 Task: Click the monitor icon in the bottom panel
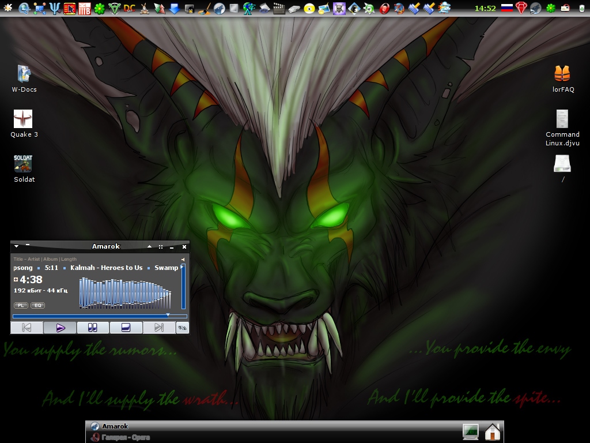point(470,431)
